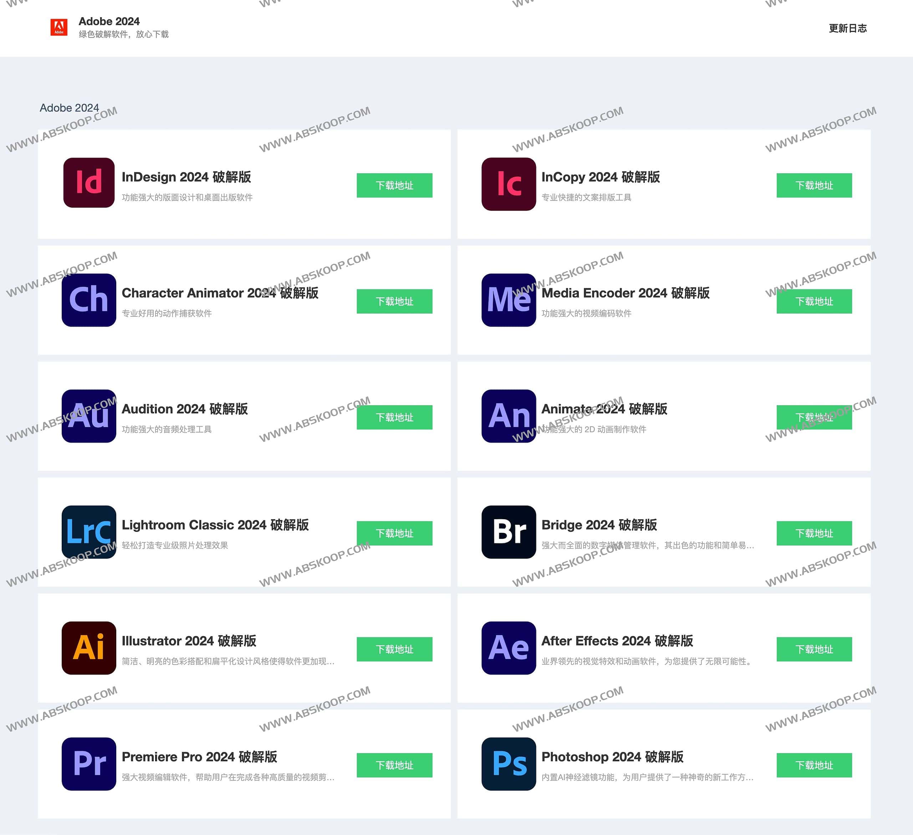
Task: Click the Premiere Pro description 强大视频编辑软件
Action: (228, 777)
